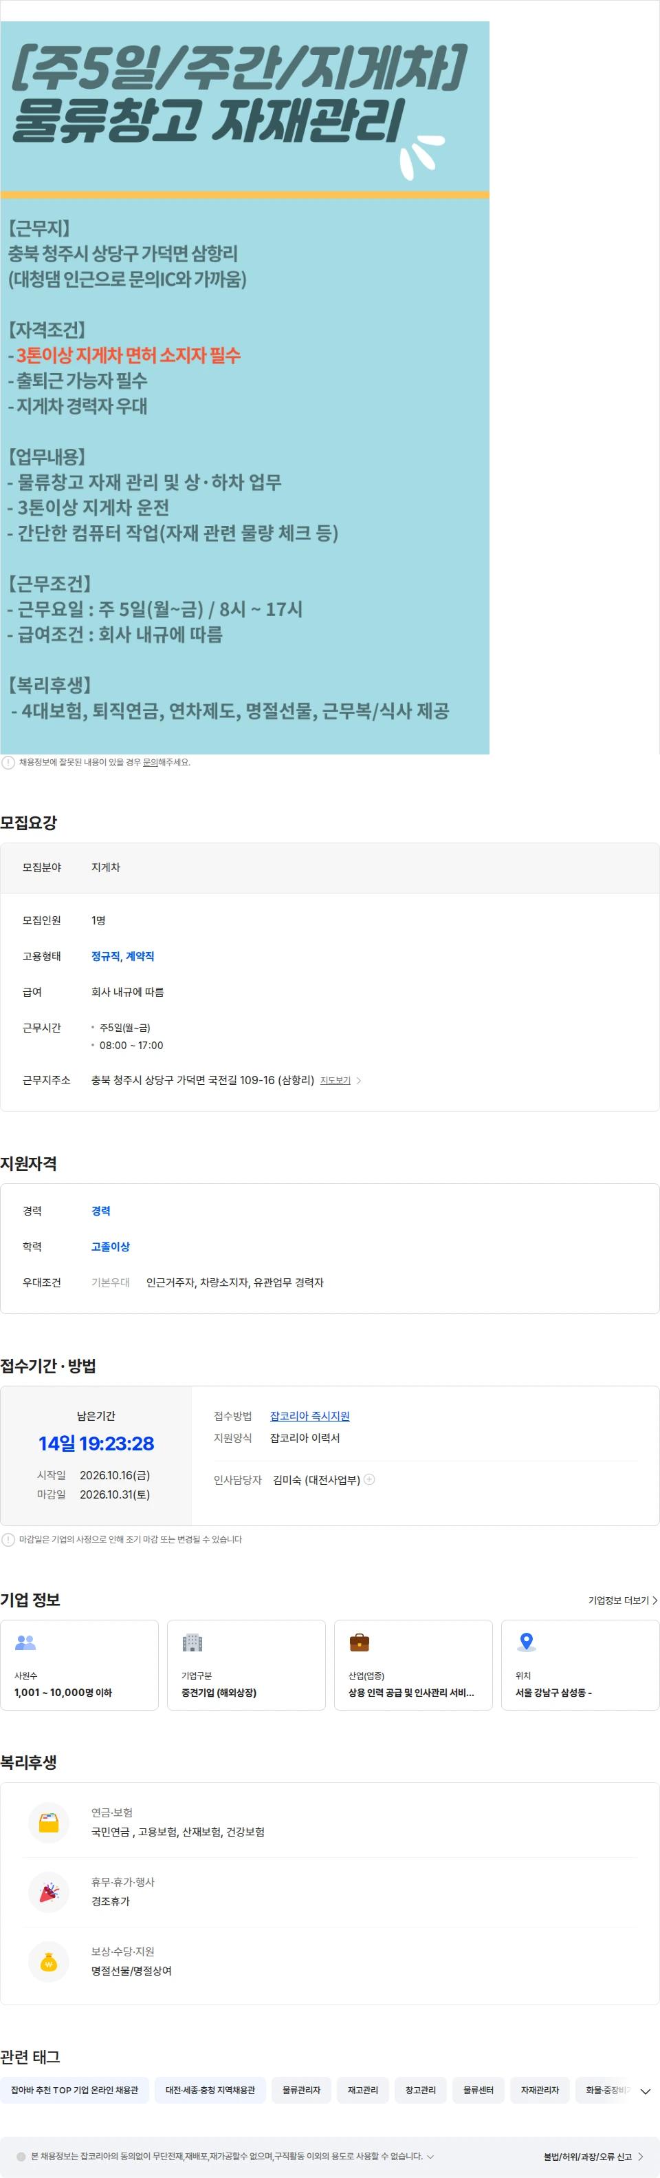Select the 잡아바 추천 TOP 기업 온라인 채용관 tag

75,2089
